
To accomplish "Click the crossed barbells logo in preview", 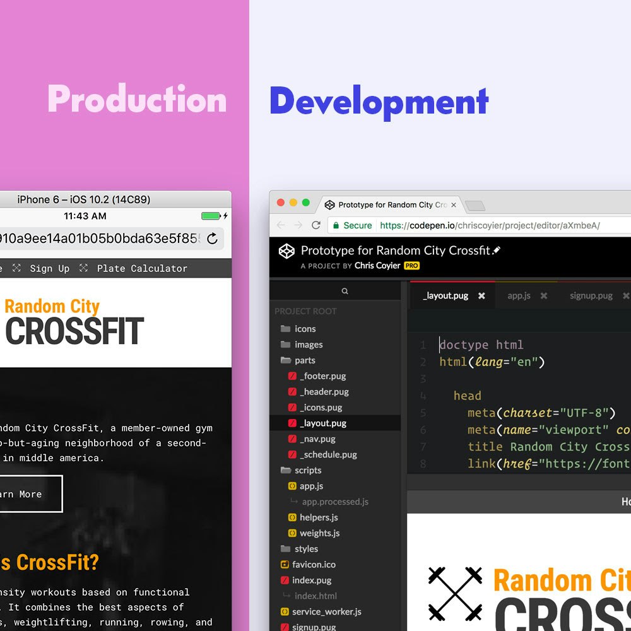I will coord(455,594).
